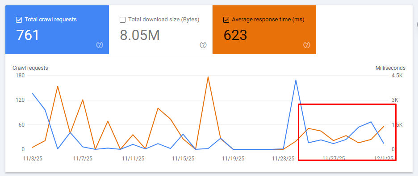Open help icon on Total crawl requests card

coord(100,45)
